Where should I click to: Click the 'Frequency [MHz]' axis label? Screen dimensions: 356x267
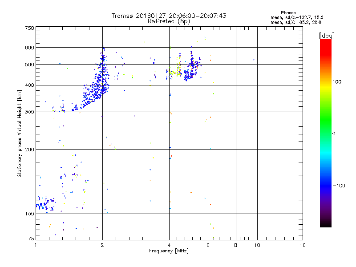pyautogui.click(x=169, y=251)
